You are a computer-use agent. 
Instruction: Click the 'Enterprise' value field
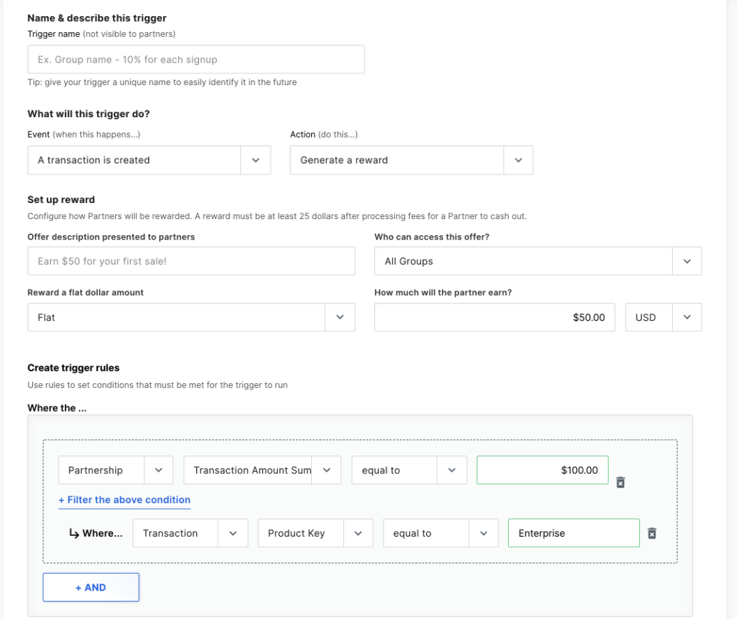(573, 532)
